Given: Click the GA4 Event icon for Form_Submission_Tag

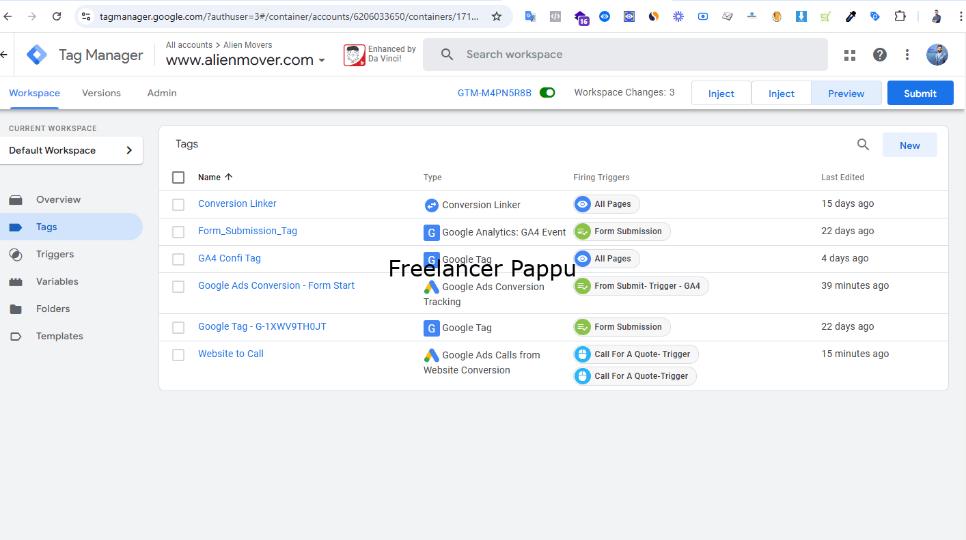Looking at the screenshot, I should coord(431,232).
